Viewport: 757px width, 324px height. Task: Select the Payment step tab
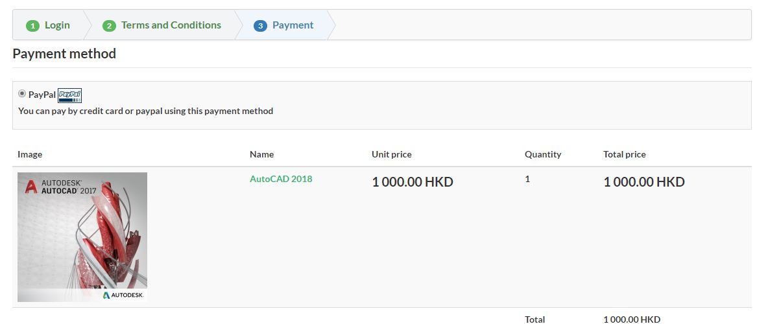point(293,25)
